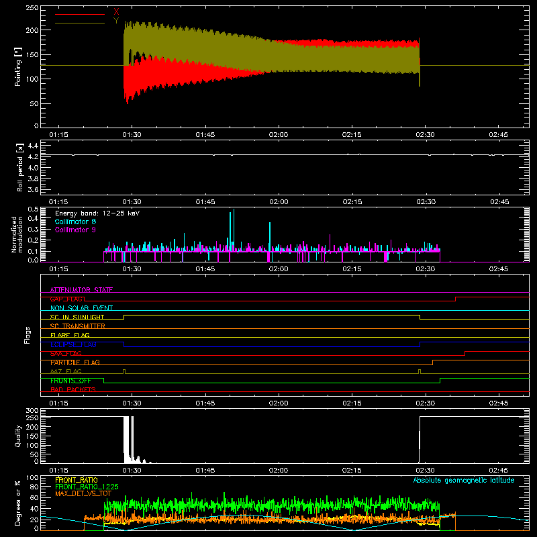Click the NON_SOLAR_EVENT flag label
Image resolution: width=537 pixels, height=537 pixels.
pos(81,308)
